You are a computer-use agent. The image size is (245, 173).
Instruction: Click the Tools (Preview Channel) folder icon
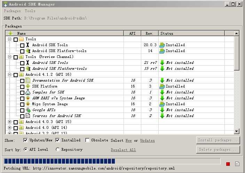[21, 57]
